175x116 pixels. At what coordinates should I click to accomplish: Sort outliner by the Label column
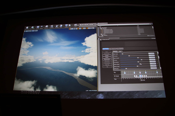click(x=100, y=27)
